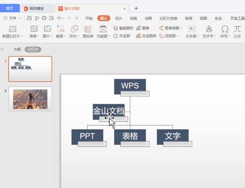Insert a 文本框 text box
Image resolution: width=245 pixels, height=188 pixels.
pyautogui.click(x=192, y=29)
